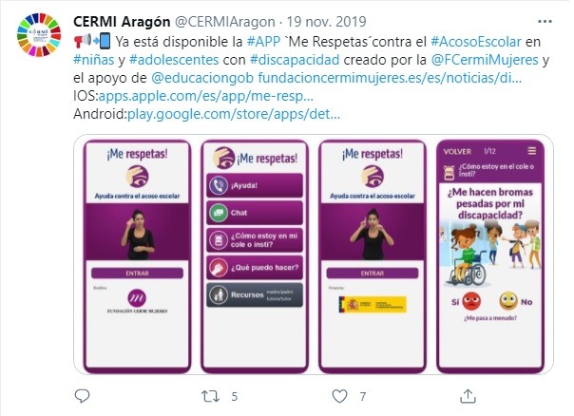This screenshot has height=416, width=574.
Task: Click the ¡Ayuda! phone menu item
Action: point(255,185)
